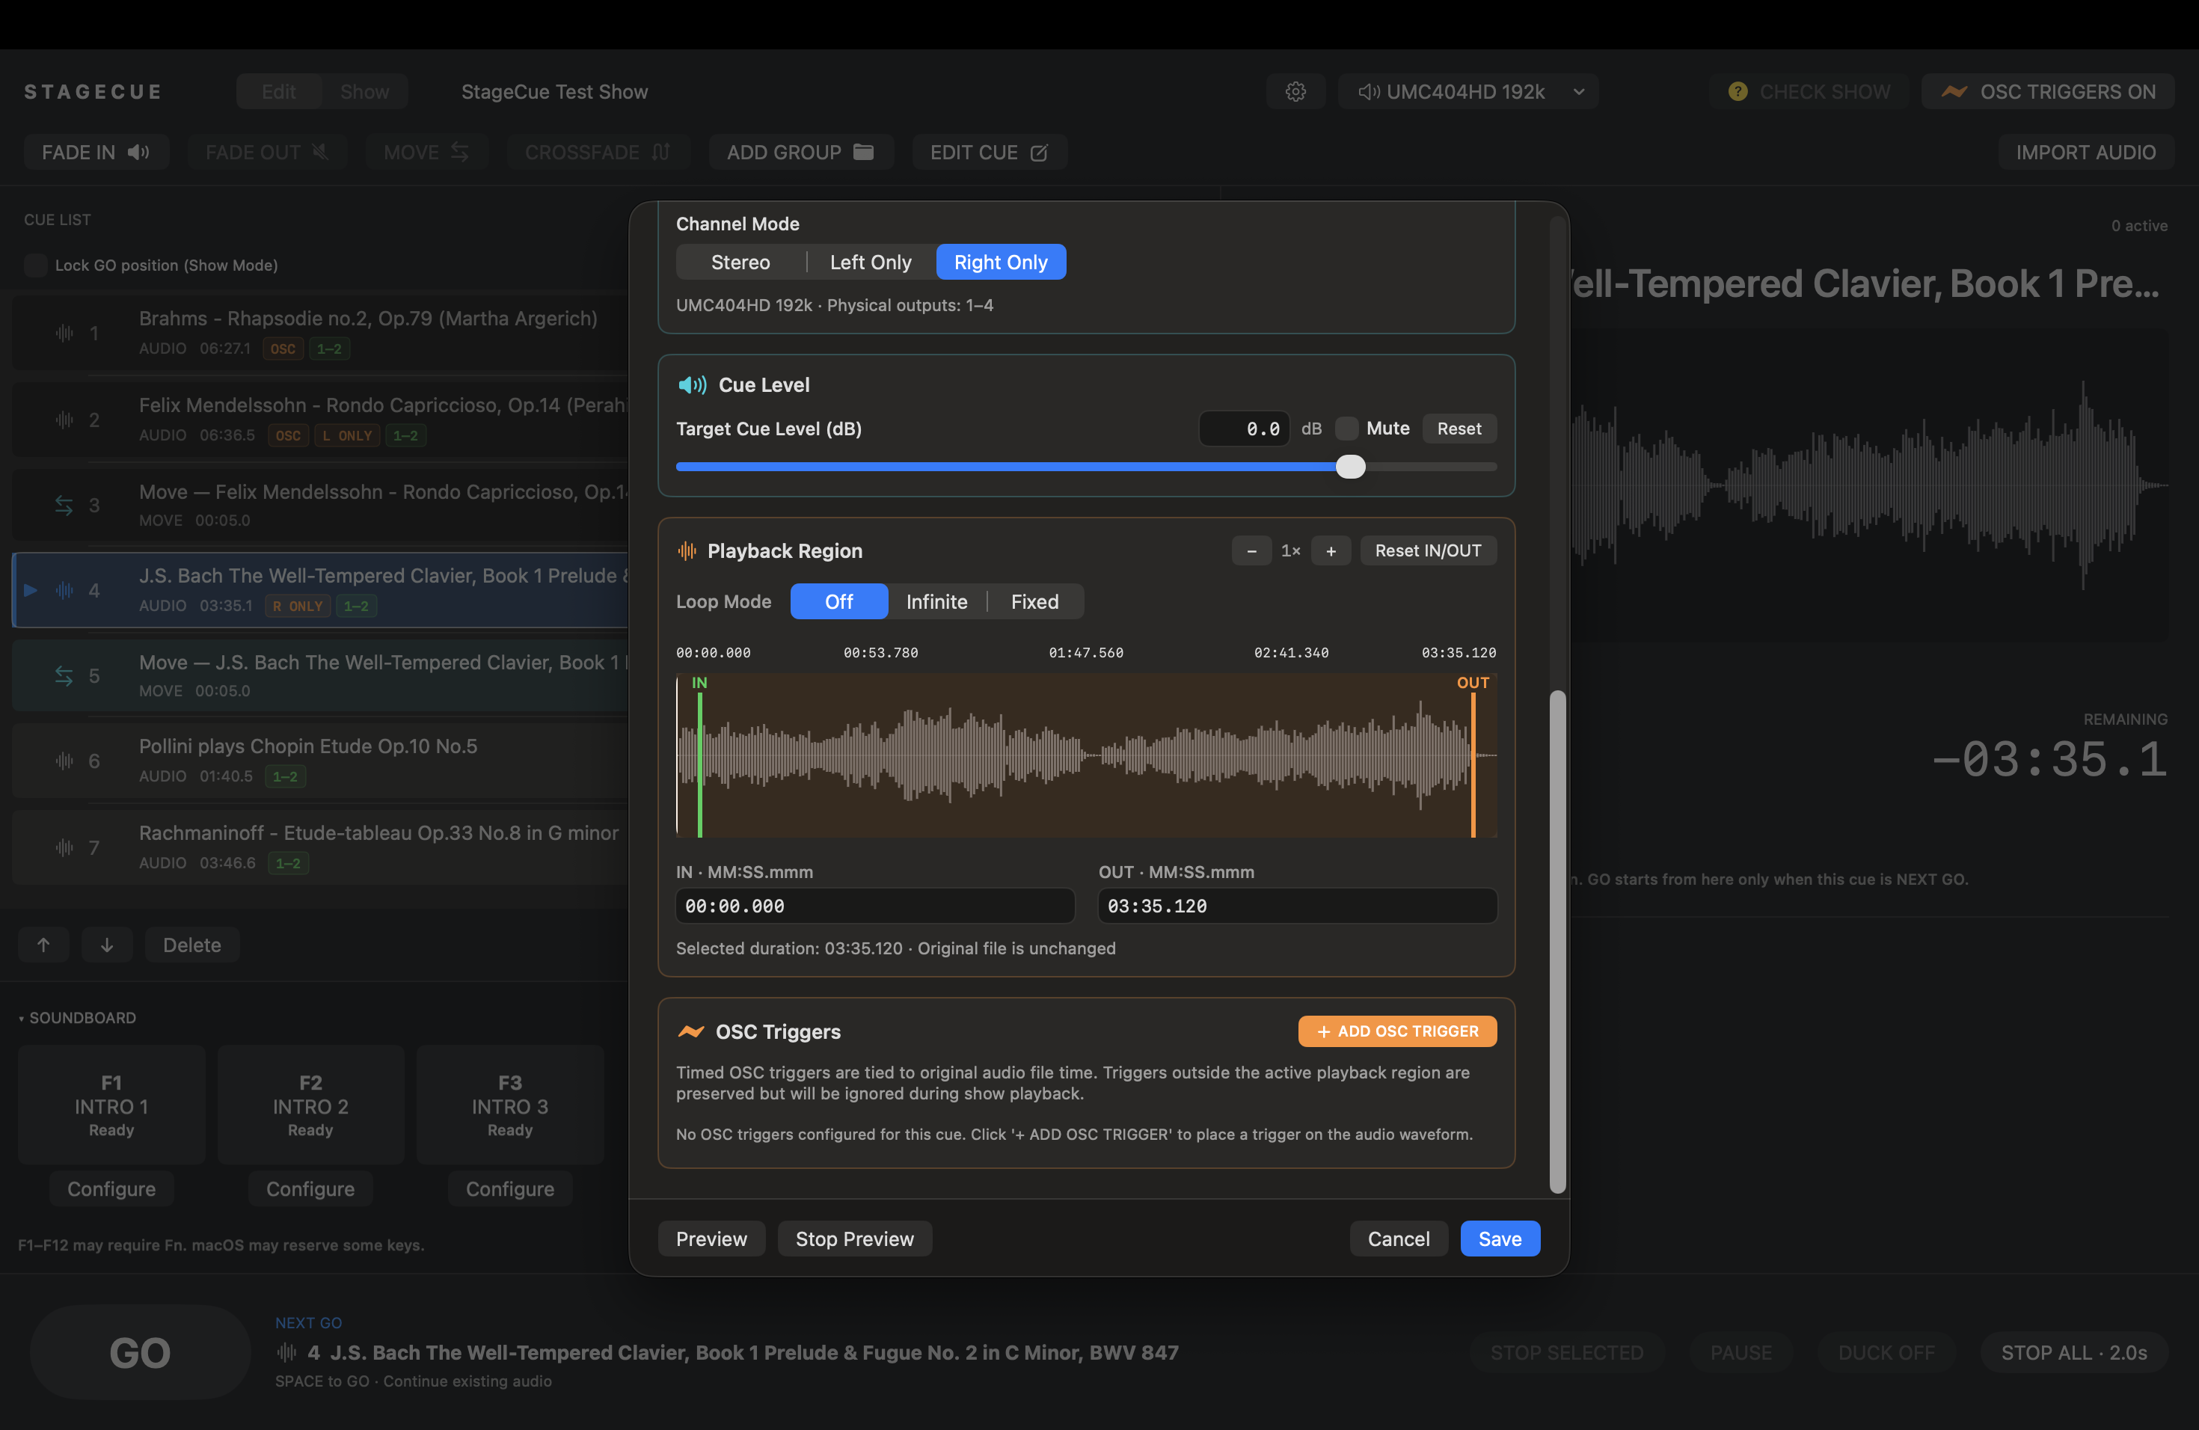Set Loop Mode to Infinite
The width and height of the screenshot is (2199, 1430).
pyautogui.click(x=936, y=601)
